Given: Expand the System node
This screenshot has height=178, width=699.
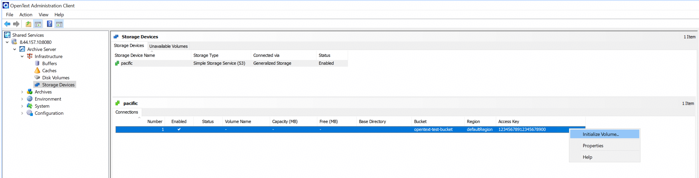Looking at the screenshot, I should click(x=22, y=106).
